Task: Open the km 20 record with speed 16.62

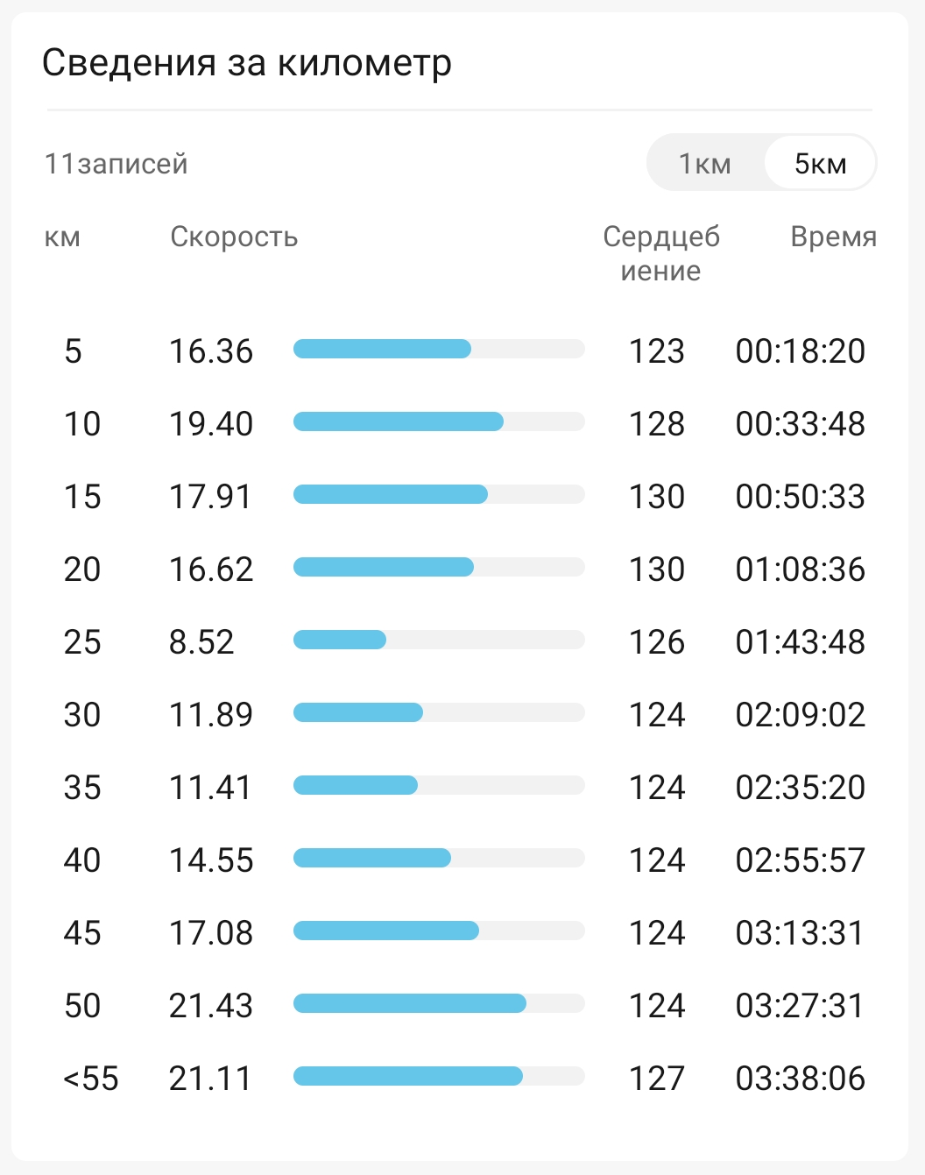Action: (x=462, y=569)
